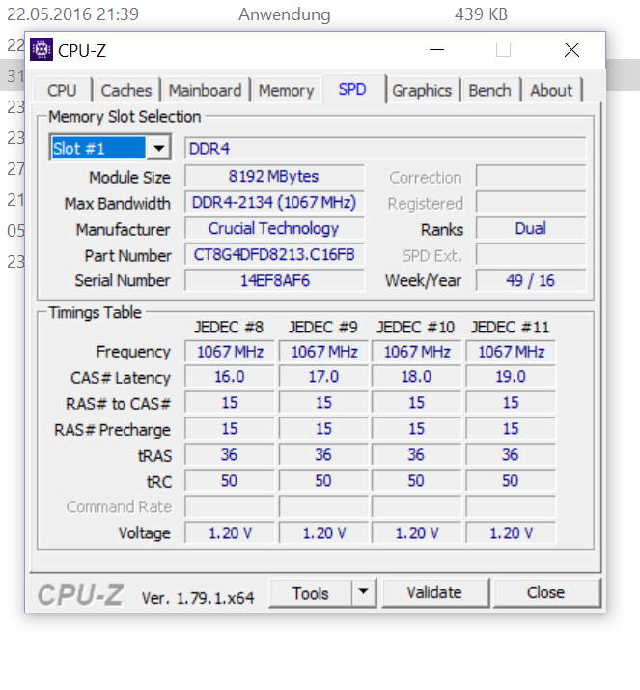Click the Tools button
The height and width of the screenshot is (690, 640).
point(310,593)
